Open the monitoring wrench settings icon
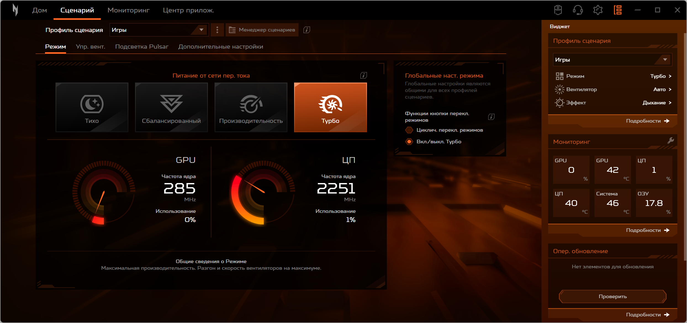The image size is (687, 323). [670, 141]
